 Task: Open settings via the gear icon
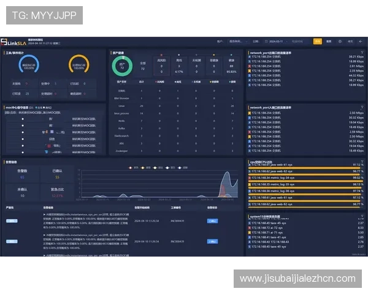click(339, 42)
